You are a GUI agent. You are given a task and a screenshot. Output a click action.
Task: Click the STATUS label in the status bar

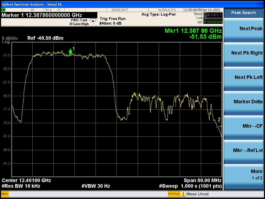pyautogui.click(x=174, y=194)
